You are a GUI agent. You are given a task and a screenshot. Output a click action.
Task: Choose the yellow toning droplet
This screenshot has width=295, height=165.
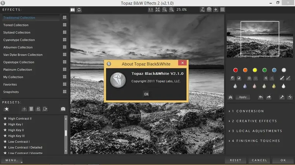(x=274, y=86)
